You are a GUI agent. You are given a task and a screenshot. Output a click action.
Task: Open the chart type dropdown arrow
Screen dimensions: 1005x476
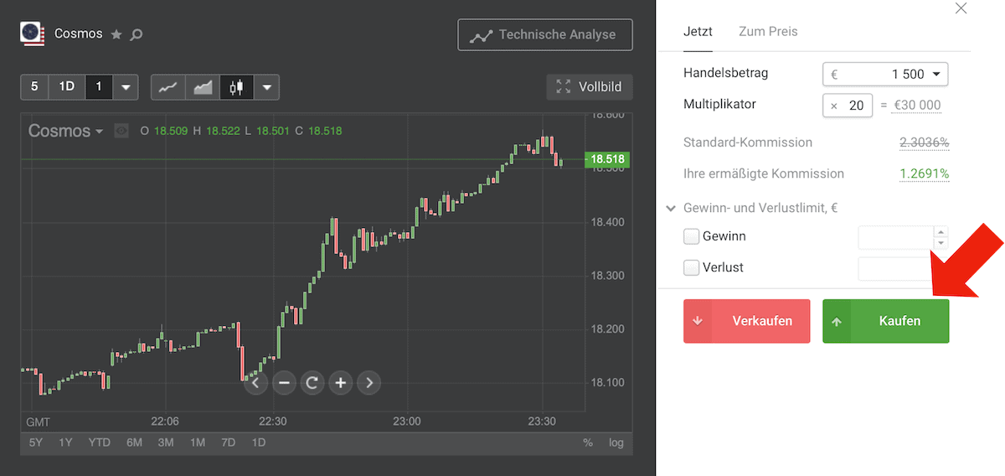(x=266, y=87)
